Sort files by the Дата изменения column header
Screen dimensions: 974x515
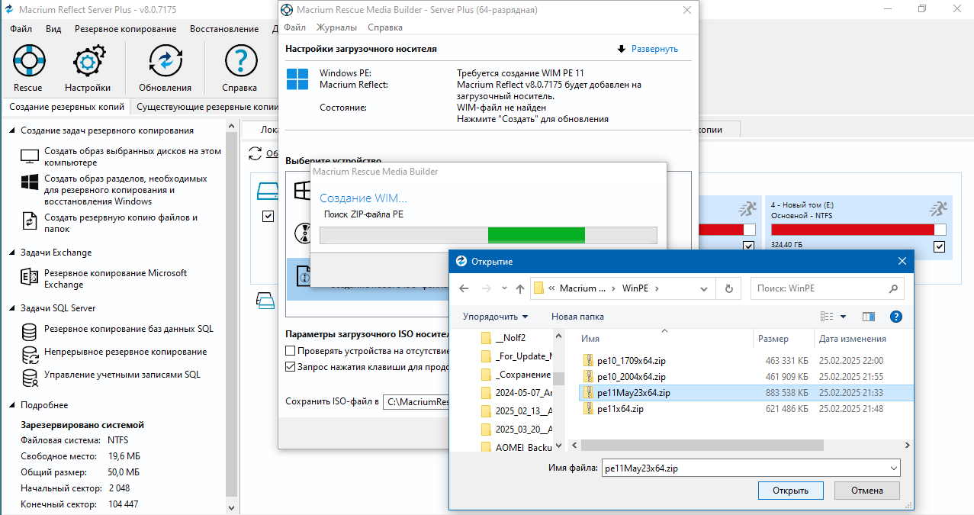coord(852,339)
